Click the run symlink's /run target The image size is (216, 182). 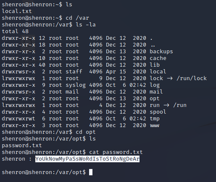180,105
